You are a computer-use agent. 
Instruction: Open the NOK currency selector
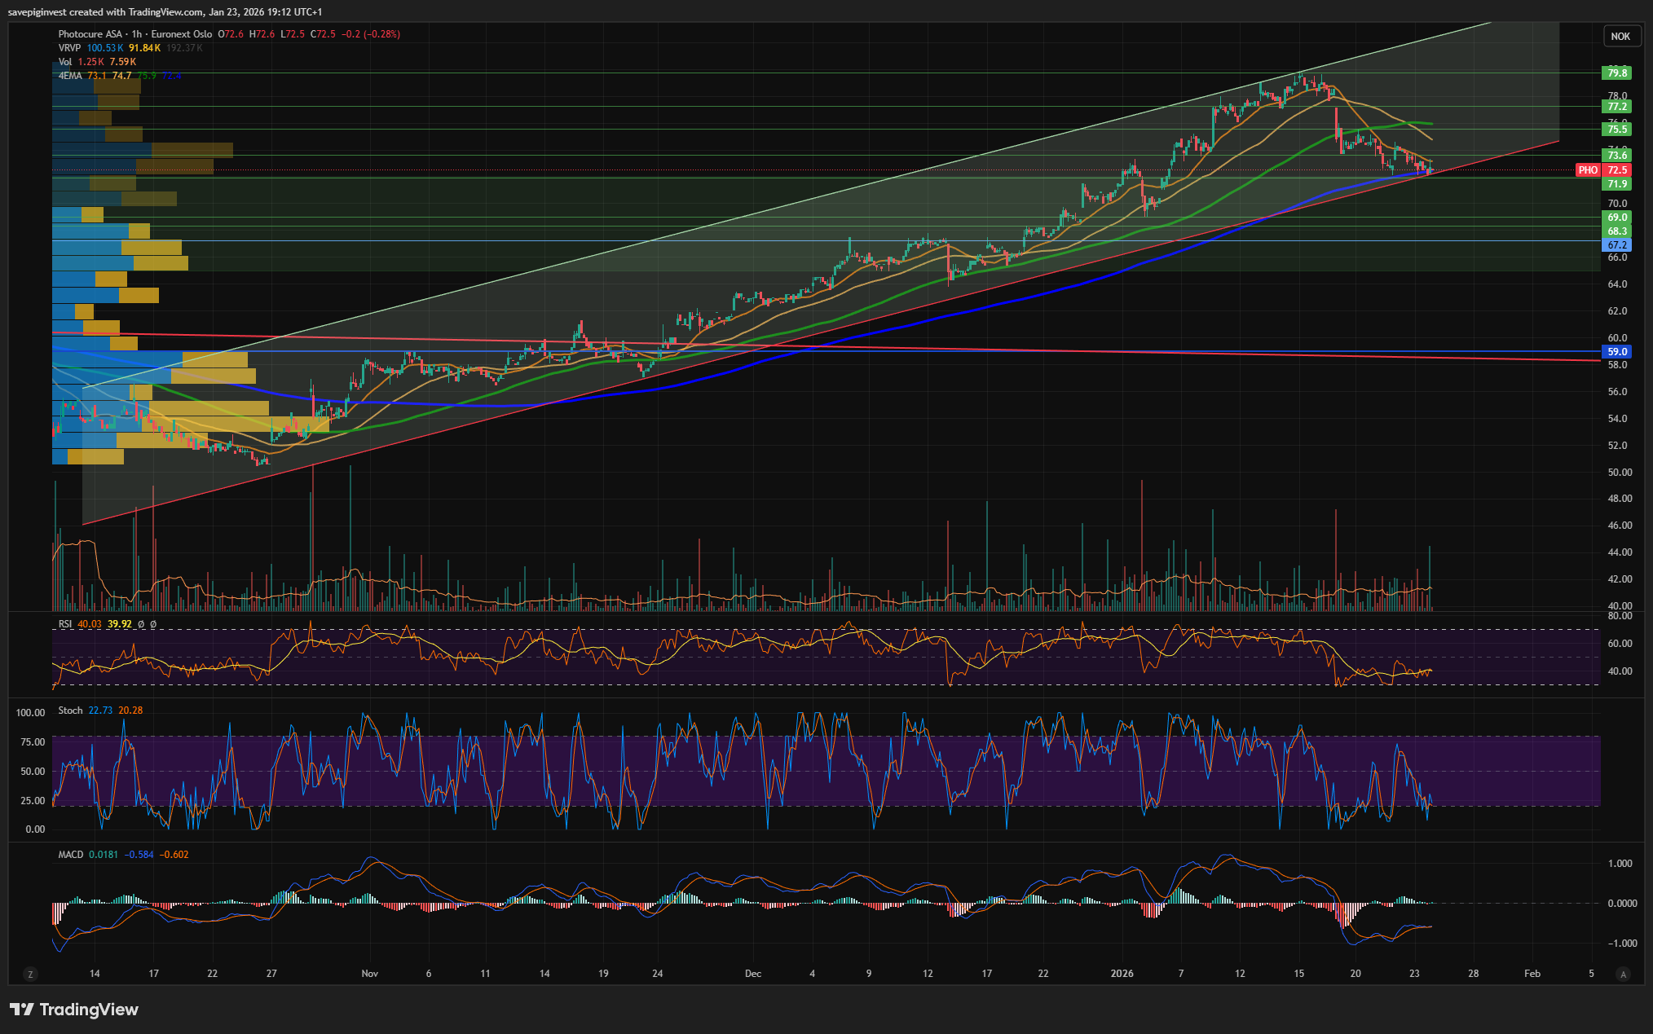click(1620, 37)
